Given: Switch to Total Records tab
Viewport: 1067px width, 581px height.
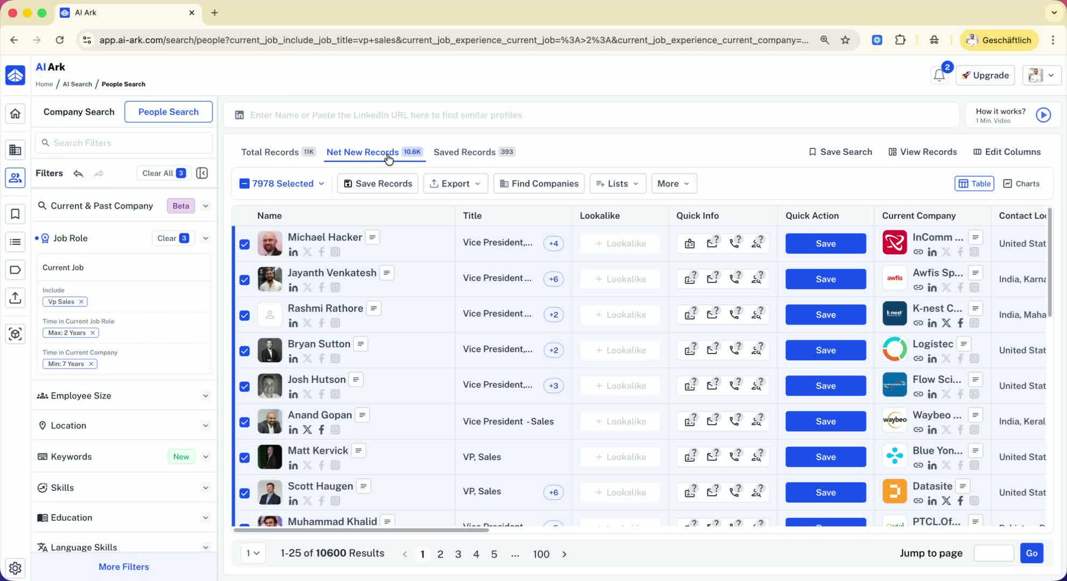Looking at the screenshot, I should (270, 152).
